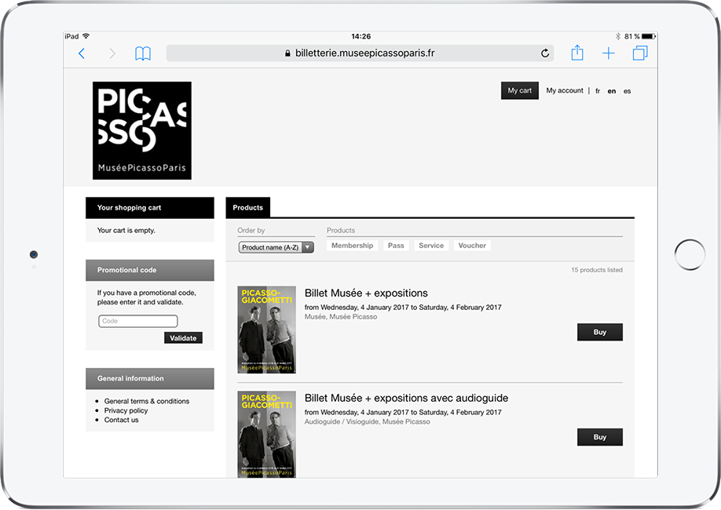Tap the 14:26 clock in status bar
Image resolution: width=721 pixels, height=510 pixels.
(361, 36)
